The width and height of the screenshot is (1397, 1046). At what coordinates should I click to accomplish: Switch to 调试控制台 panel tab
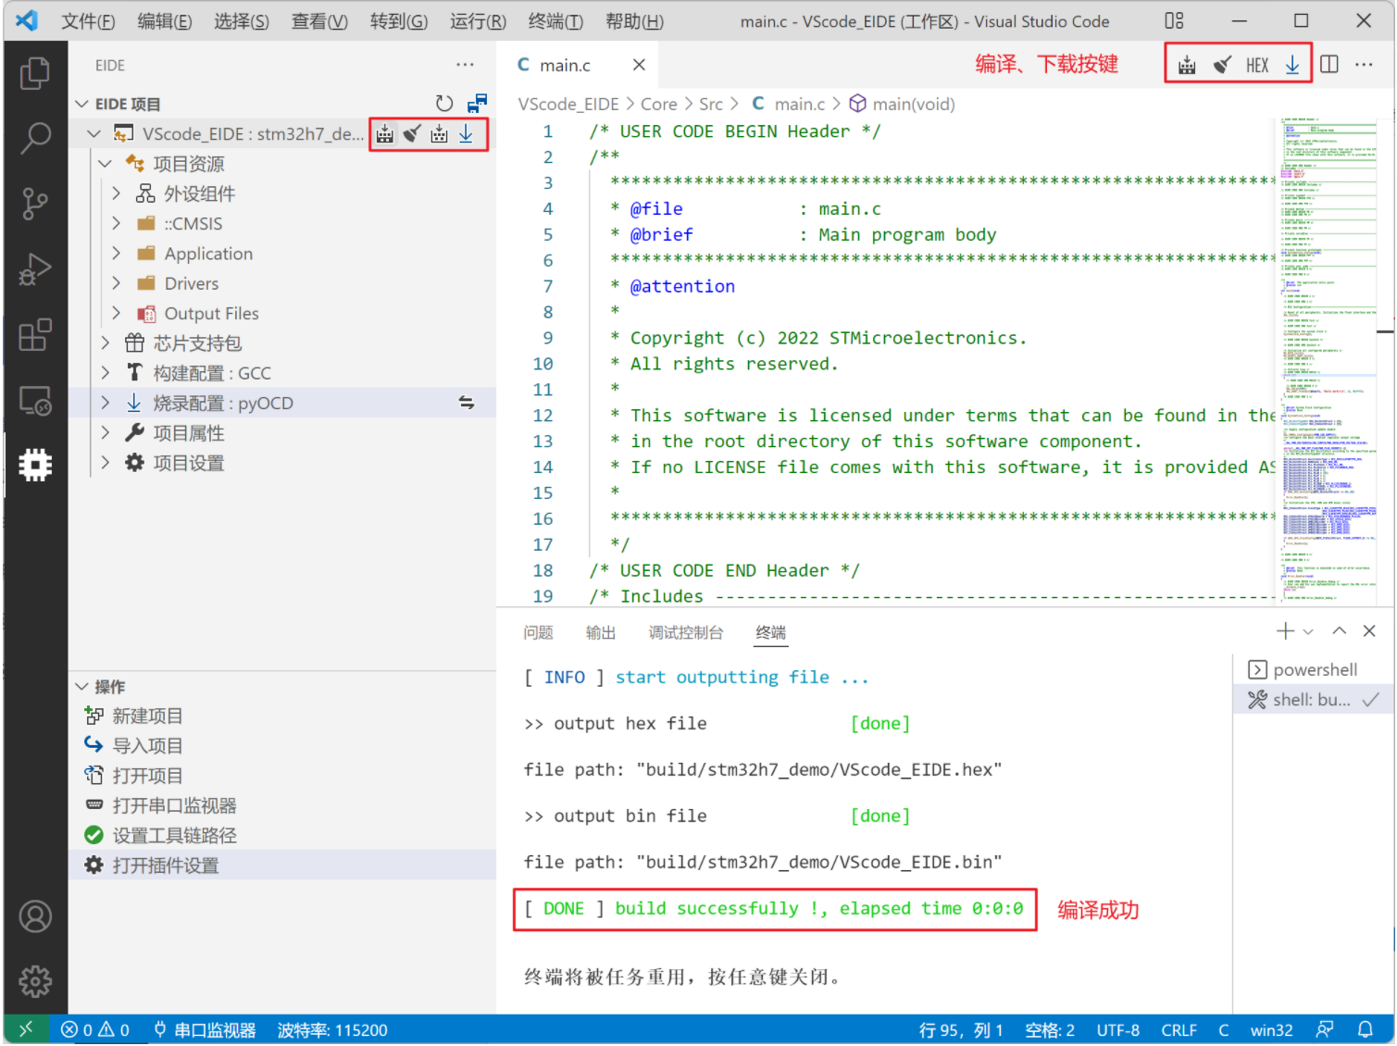(x=686, y=632)
